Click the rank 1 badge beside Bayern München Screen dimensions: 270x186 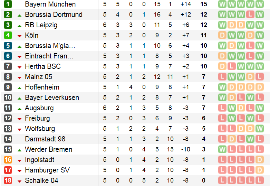tap(8, 4)
